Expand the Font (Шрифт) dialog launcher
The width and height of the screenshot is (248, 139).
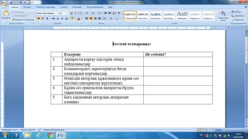click(x=82, y=23)
